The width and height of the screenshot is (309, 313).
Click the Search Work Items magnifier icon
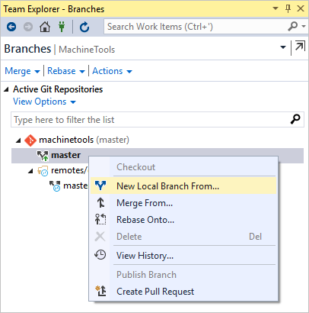292,26
